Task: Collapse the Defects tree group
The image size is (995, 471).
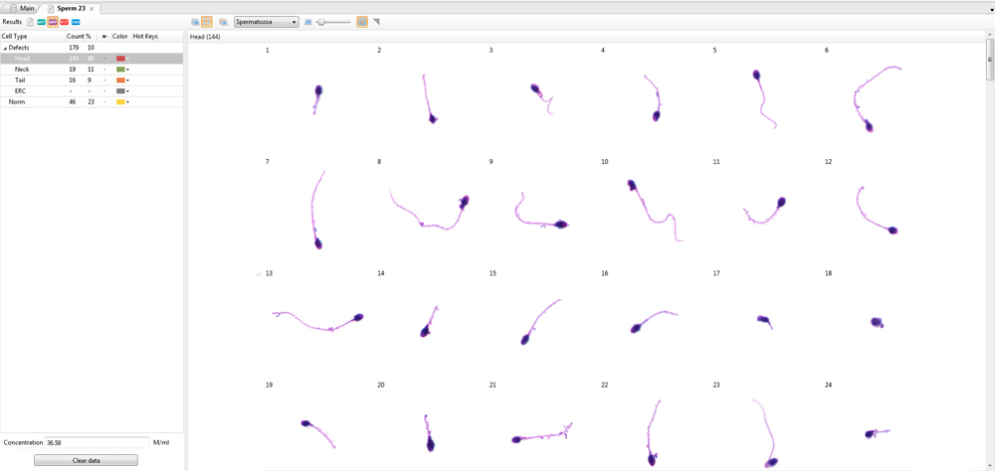Action: (5, 48)
